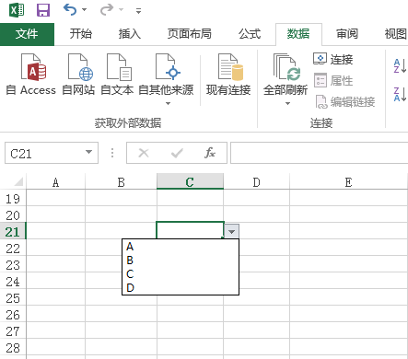Screen dimensions: 408x359
Task: Open the 连接 (Connections) button
Action: 333,59
